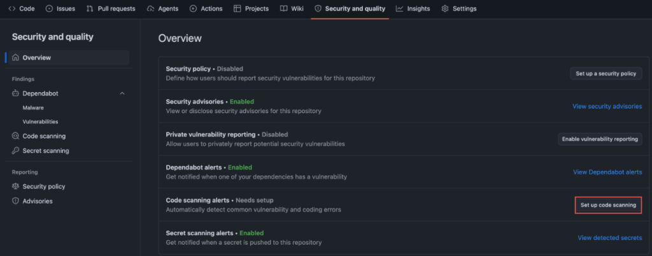Click the Issues circle-dot icon

click(49, 8)
